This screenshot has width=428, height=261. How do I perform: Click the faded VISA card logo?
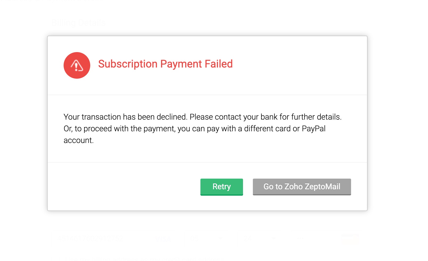point(163,239)
